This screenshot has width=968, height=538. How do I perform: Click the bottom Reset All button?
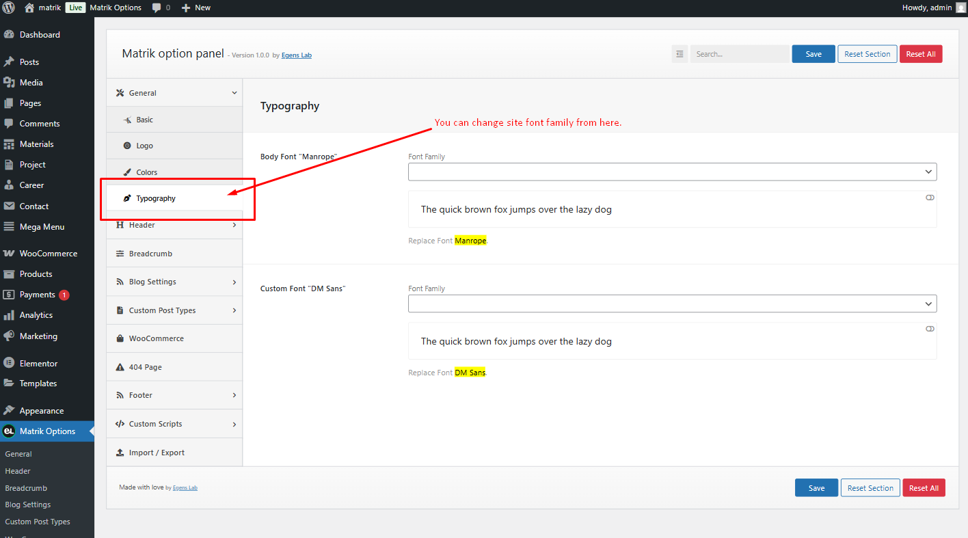pyautogui.click(x=924, y=488)
